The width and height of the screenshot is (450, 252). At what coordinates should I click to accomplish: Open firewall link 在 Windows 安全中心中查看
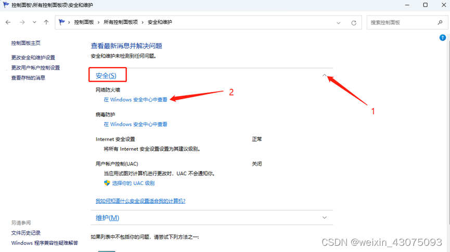tap(135, 99)
